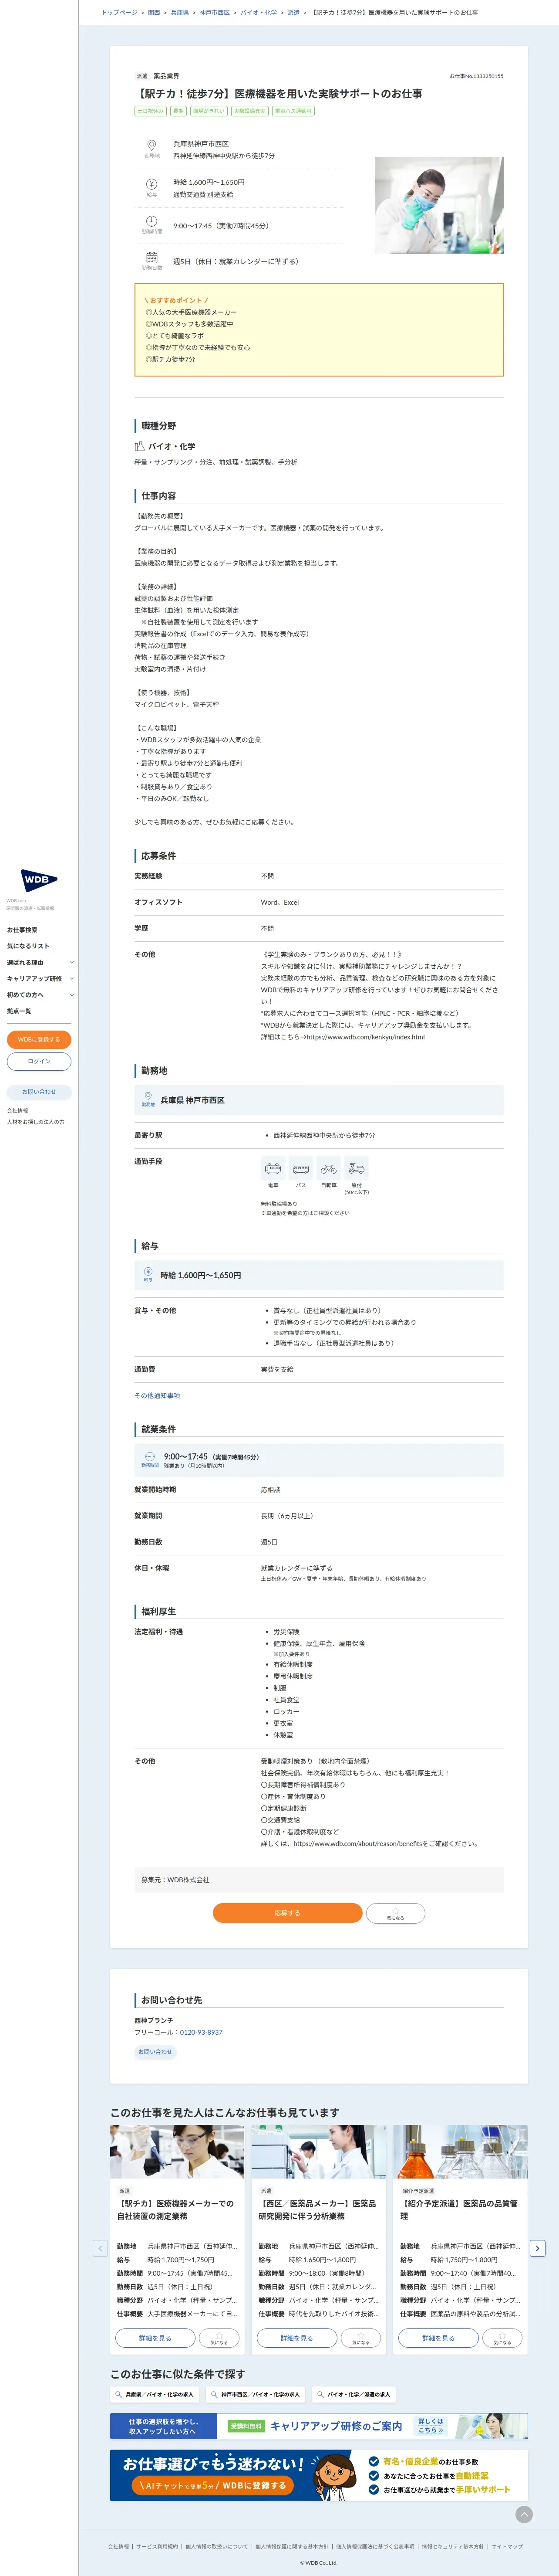This screenshot has height=2576, width=559.
Task: Click the バス commute icon
Action: pos(300,1168)
